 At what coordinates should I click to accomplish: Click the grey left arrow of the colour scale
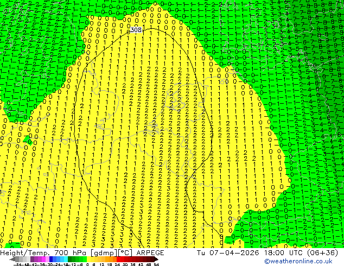point(12,259)
